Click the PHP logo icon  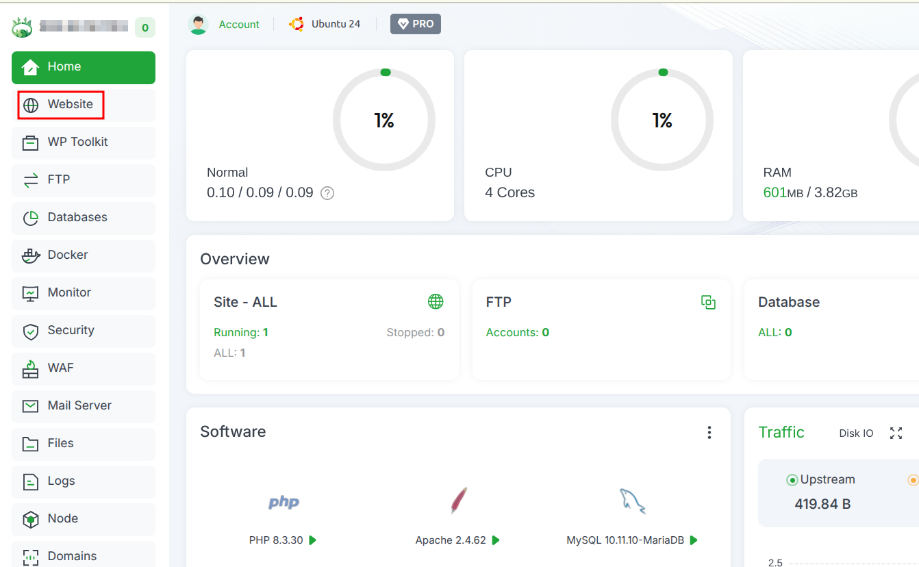coord(284,502)
